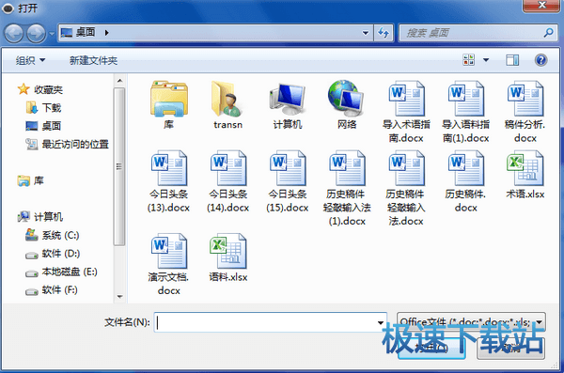Expand the view options dropdown arrow
The width and height of the screenshot is (564, 373).
[486, 60]
